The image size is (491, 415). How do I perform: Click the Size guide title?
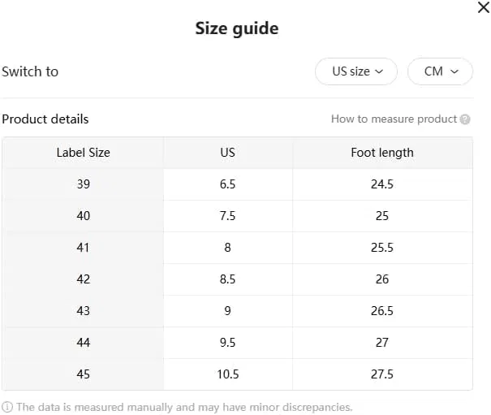click(237, 28)
